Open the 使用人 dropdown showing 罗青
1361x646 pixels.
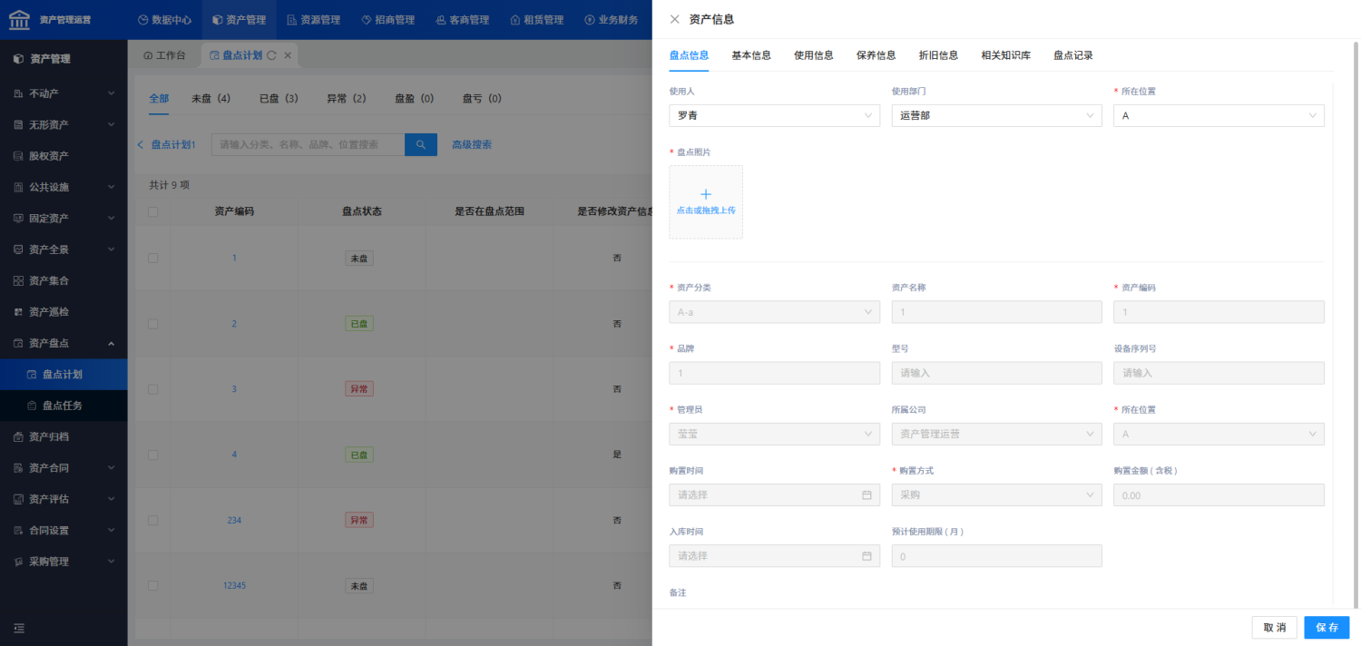tap(774, 115)
